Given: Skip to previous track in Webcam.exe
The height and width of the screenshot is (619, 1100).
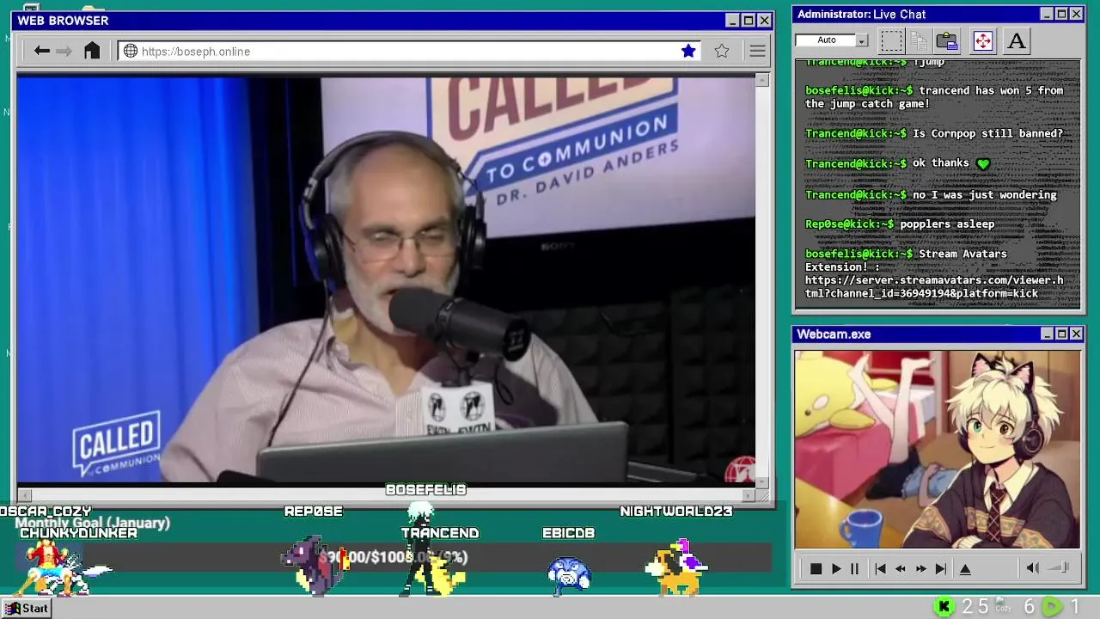Looking at the screenshot, I should point(880,568).
